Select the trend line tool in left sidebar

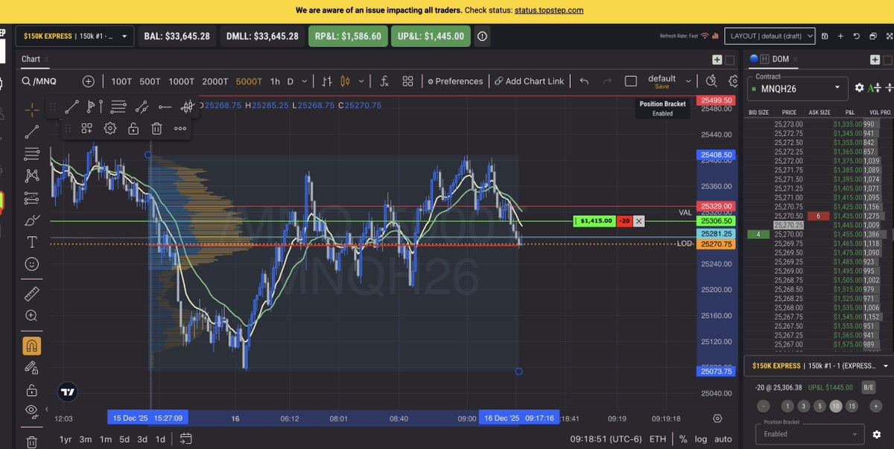pyautogui.click(x=32, y=132)
